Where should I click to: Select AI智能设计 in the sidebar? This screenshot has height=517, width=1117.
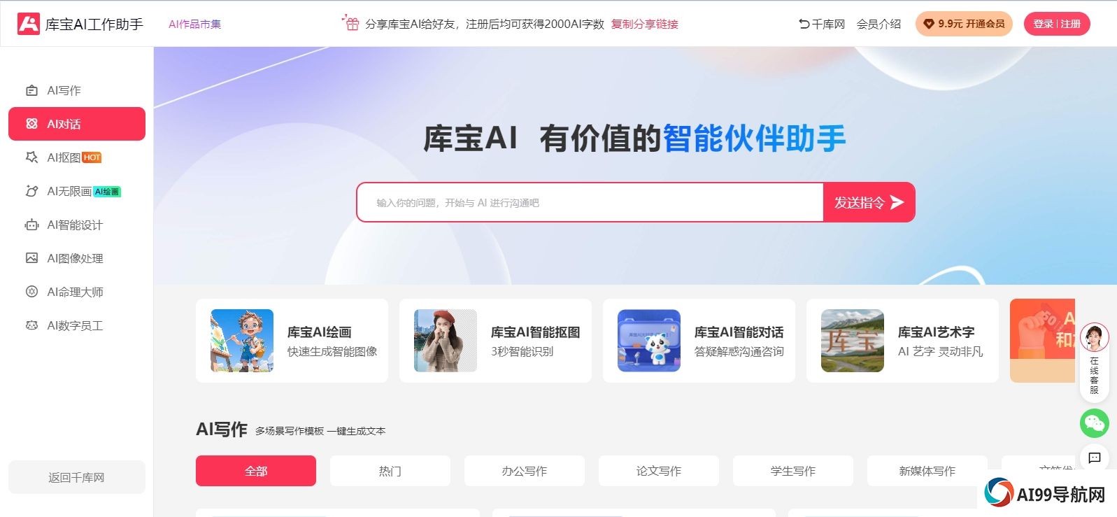(x=77, y=225)
